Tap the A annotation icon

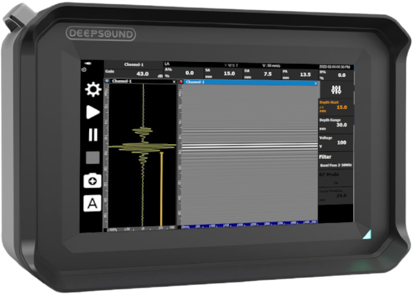coord(92,204)
